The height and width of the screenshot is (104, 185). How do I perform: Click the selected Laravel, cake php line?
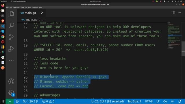tap(61, 86)
